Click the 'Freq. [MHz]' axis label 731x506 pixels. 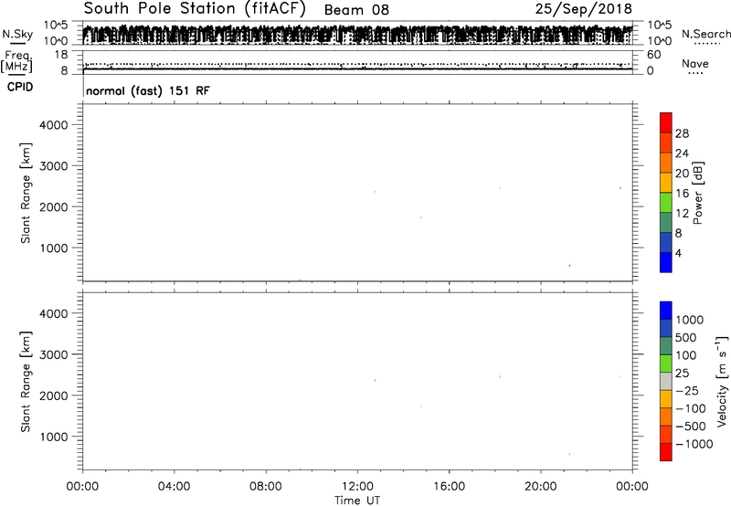[x=17, y=62]
